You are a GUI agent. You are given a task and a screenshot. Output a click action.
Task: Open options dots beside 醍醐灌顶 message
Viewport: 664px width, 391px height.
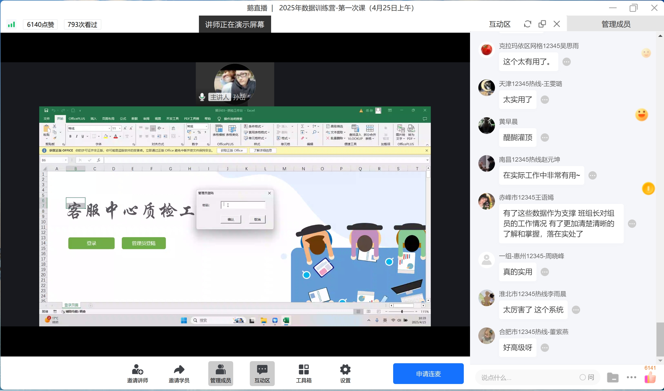click(x=545, y=138)
